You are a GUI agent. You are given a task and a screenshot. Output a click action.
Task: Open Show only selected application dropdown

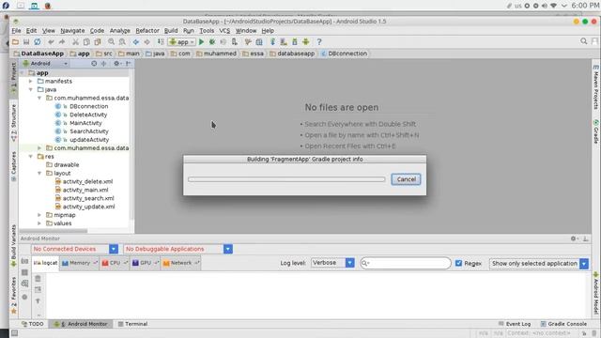click(539, 264)
